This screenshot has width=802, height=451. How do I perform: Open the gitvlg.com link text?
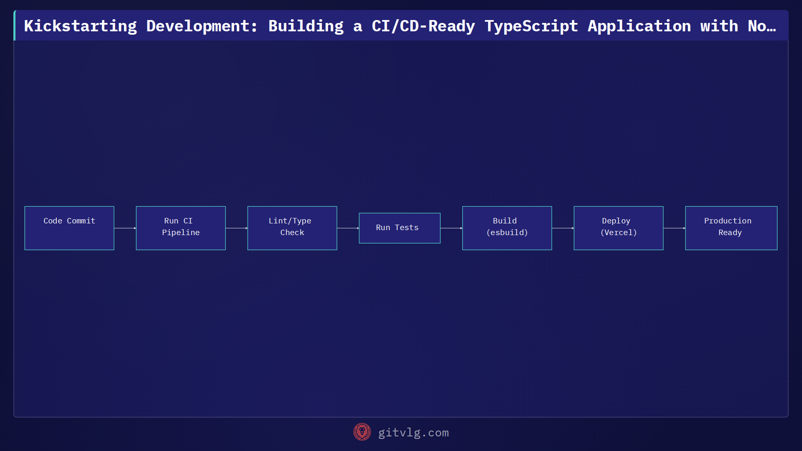[414, 433]
